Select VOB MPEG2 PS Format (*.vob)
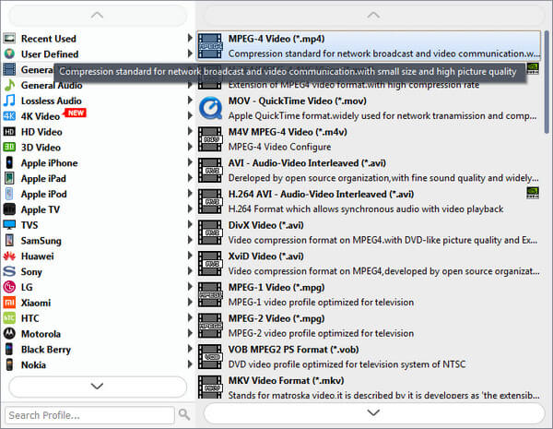The image size is (553, 429). (369, 357)
